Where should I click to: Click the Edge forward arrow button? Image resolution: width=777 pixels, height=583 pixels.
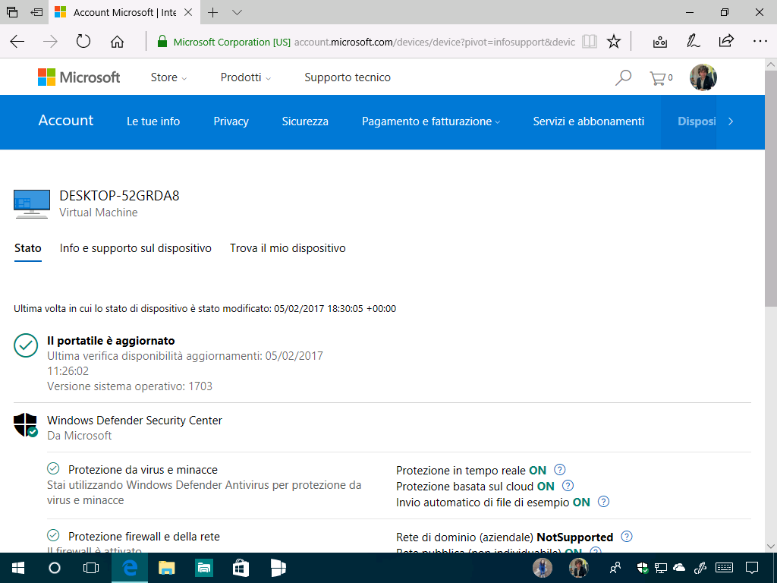(50, 41)
